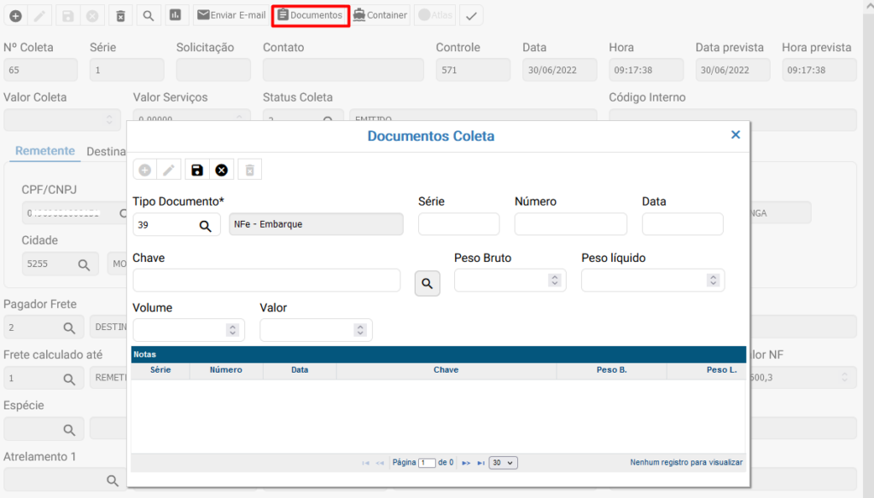Click the Peso Bruto spinner arrows

(x=554, y=281)
